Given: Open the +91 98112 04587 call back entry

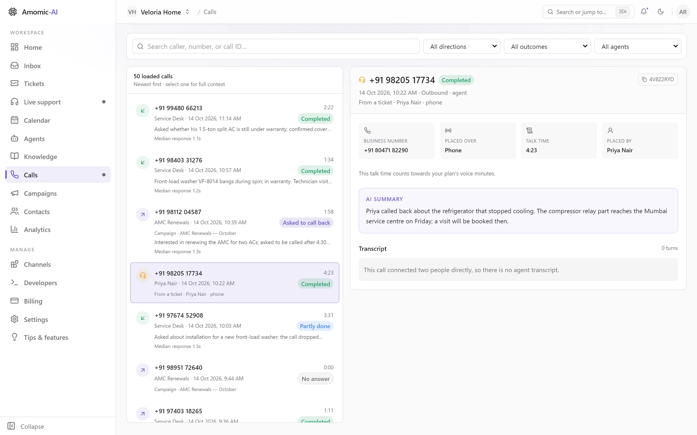Looking at the screenshot, I should coord(235,231).
